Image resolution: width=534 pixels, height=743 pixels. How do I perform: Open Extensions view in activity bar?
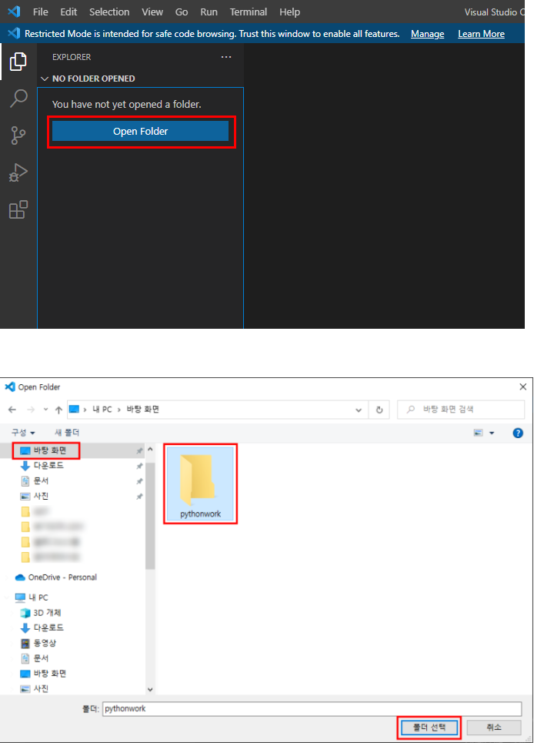(18, 209)
